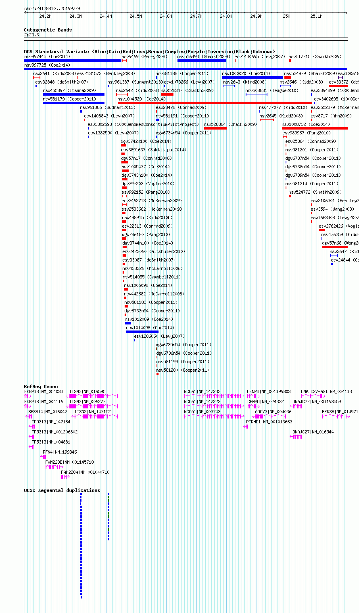Select the long red loss bar under nsv1004529
359x613 pixels.
point(215,103)
